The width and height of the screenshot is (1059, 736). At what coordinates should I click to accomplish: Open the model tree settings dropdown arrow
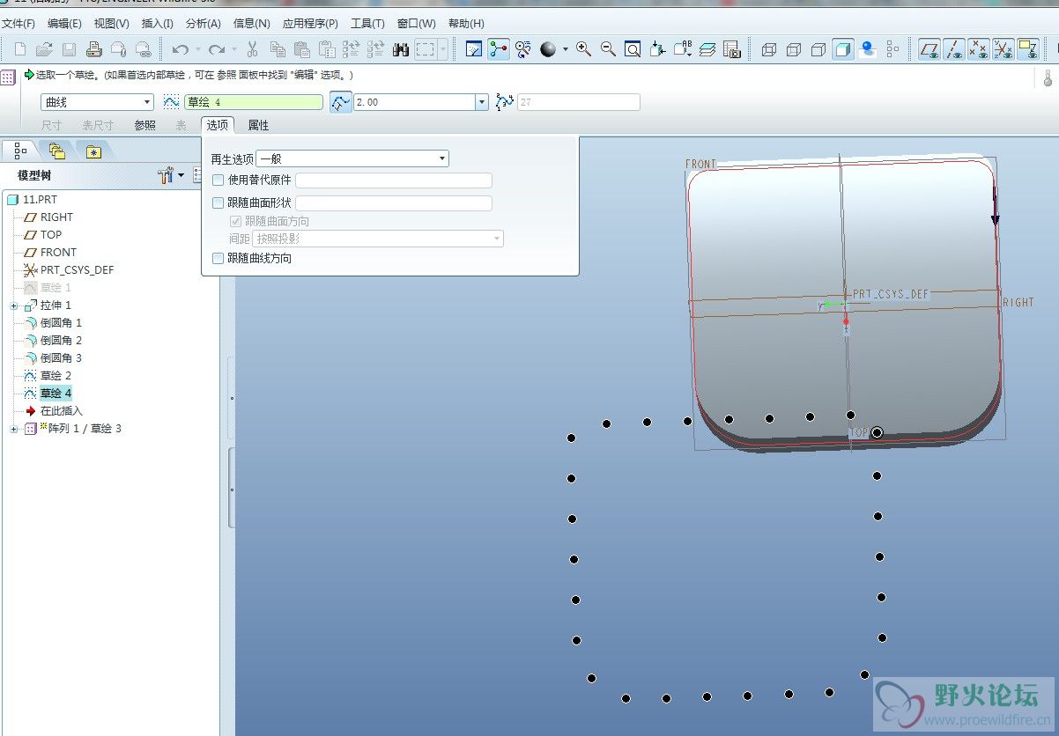click(181, 175)
